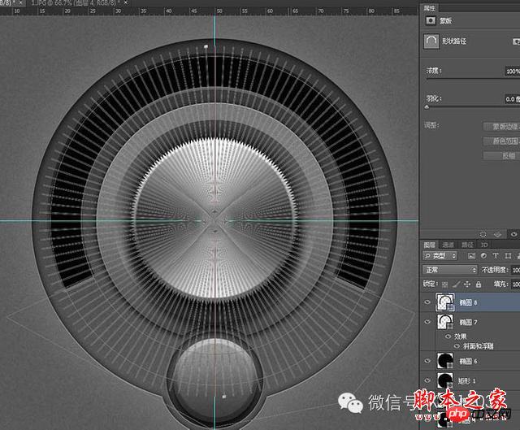
Task: Click the 颜色范围 color range button
Action: pos(502,141)
